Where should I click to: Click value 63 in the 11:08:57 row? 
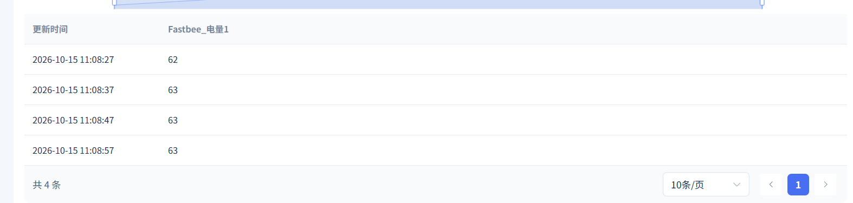173,150
